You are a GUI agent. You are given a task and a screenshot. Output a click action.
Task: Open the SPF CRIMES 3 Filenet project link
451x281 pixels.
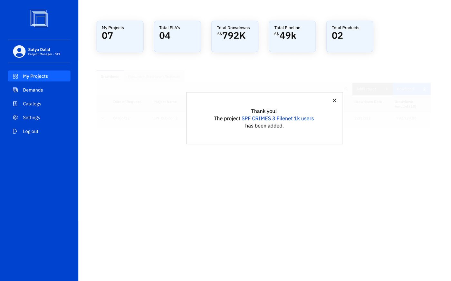[278, 119]
